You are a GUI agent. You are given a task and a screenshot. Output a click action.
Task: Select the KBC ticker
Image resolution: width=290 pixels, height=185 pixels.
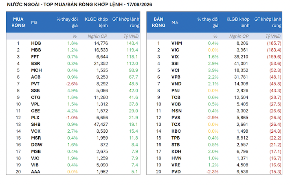coord(176,131)
